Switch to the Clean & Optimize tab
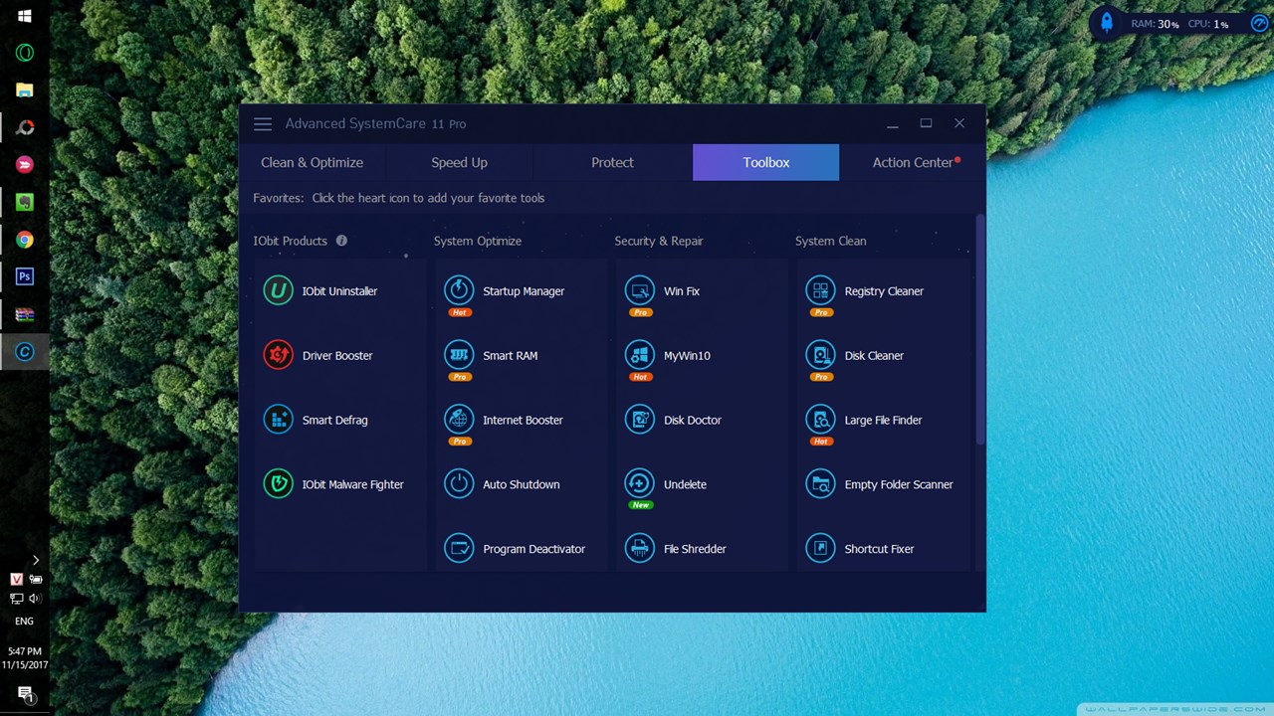This screenshot has height=716, width=1274. point(312,162)
